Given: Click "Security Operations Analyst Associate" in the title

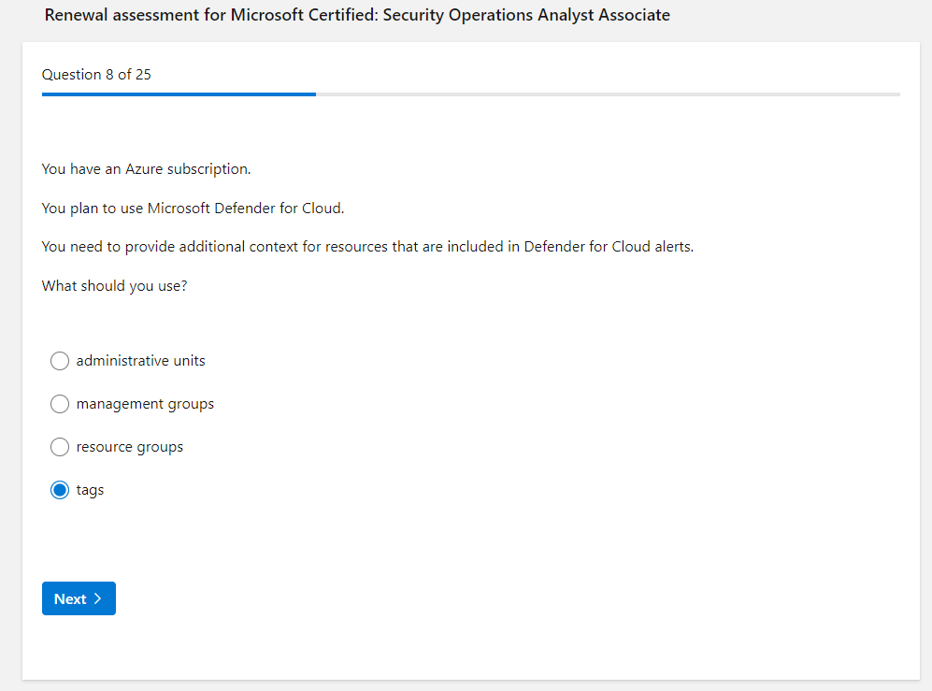Looking at the screenshot, I should pyautogui.click(x=526, y=16).
